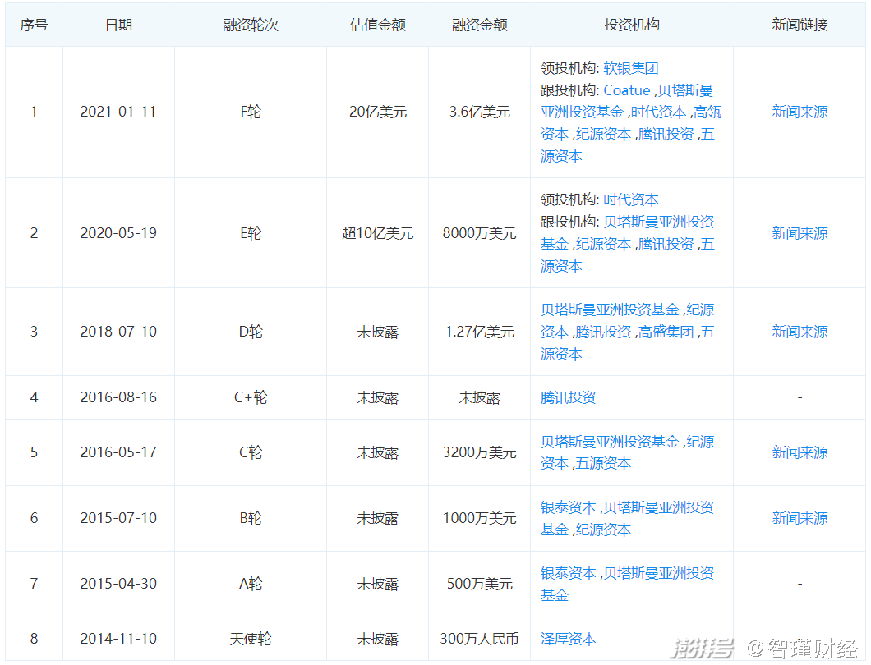Viewport: 871px width, 665px height.
Task: Open 新闻来源 link in the F轮 row
Action: click(799, 112)
